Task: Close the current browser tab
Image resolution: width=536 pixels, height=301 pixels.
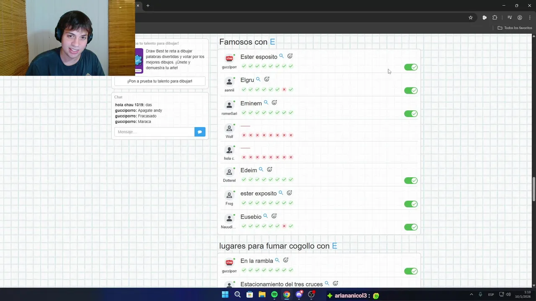Action: tap(137, 5)
